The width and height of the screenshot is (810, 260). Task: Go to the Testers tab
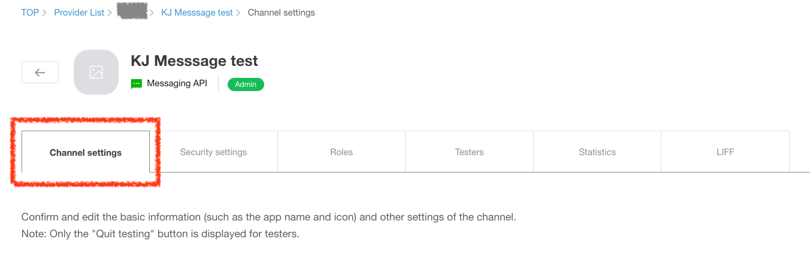pyautogui.click(x=469, y=152)
